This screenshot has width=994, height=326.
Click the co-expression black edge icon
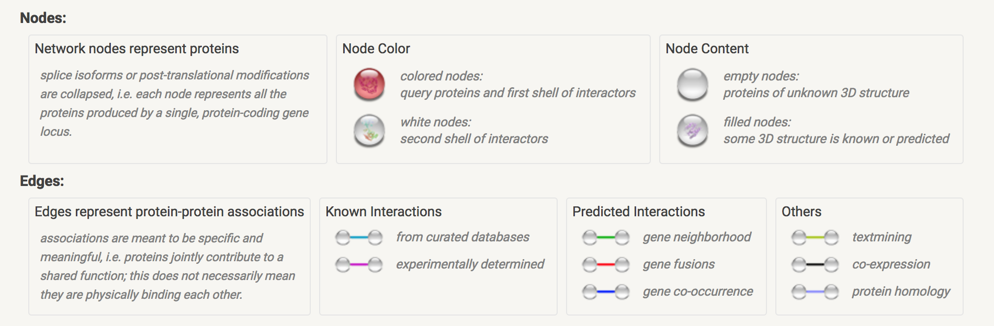tap(815, 265)
